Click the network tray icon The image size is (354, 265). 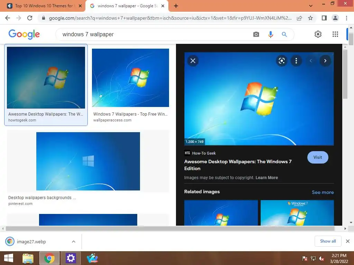pyautogui.click(x=313, y=258)
